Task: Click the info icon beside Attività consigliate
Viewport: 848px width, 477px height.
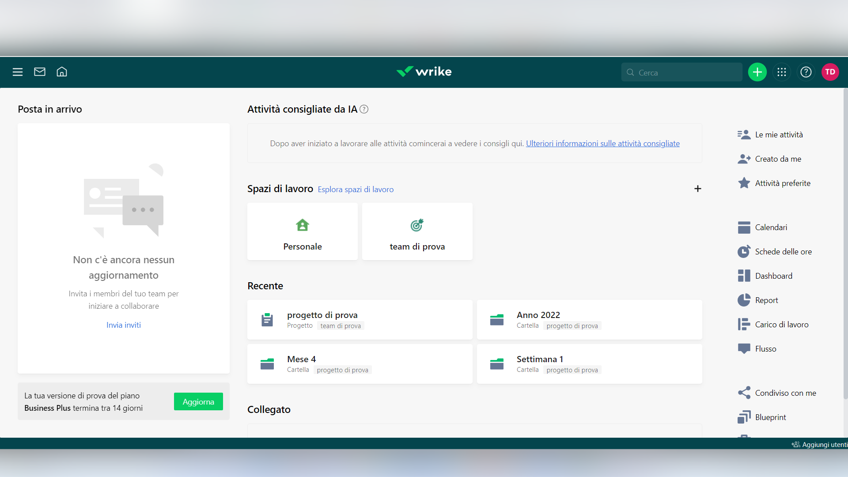Action: tap(364, 110)
